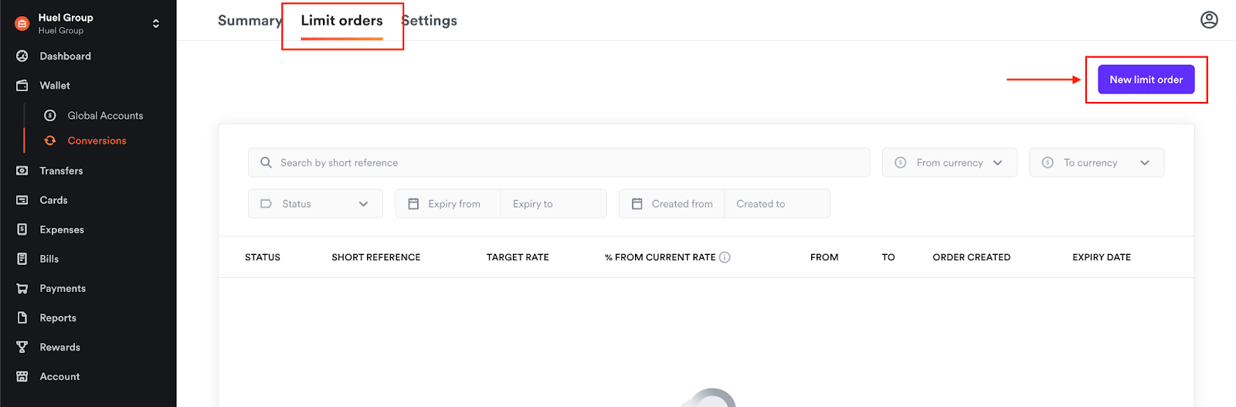Open the Status filter dropdown
The width and height of the screenshot is (1236, 407).
coord(315,204)
